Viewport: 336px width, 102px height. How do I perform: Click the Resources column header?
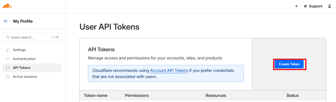216,96
